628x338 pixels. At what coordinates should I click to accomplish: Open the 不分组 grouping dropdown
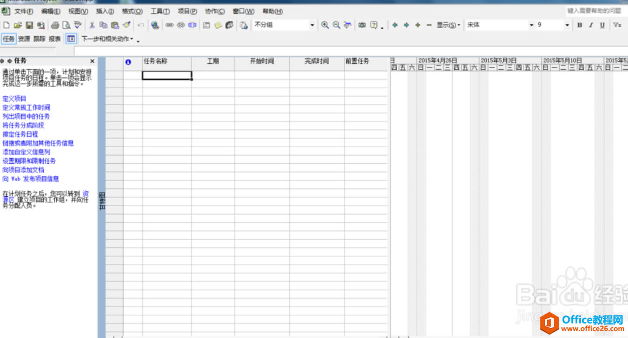tap(312, 25)
